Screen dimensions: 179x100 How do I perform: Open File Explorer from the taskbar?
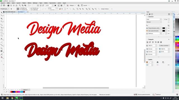click(8, 98)
